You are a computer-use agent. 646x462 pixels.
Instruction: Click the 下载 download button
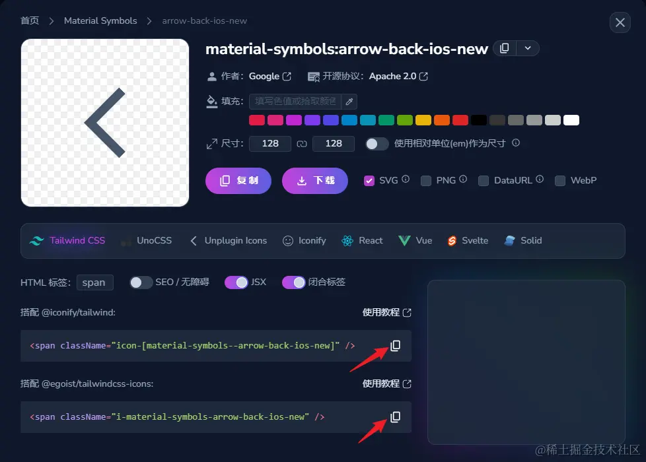pyautogui.click(x=315, y=180)
